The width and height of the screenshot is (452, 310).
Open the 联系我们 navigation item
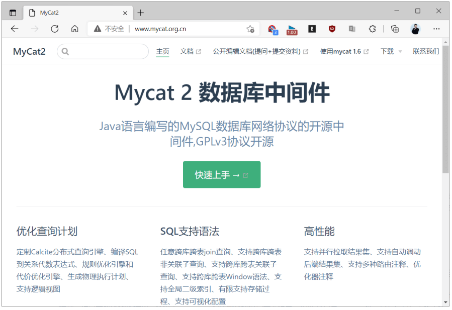point(426,52)
